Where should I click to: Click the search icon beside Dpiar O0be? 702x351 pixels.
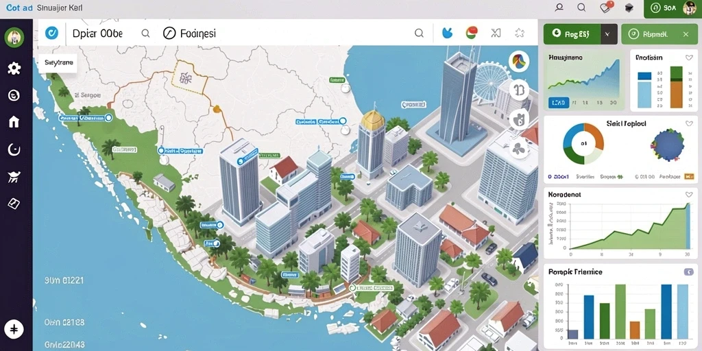coord(145,33)
